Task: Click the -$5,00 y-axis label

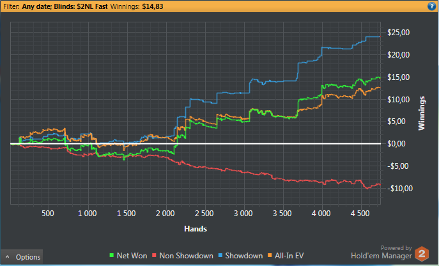Action: point(398,166)
